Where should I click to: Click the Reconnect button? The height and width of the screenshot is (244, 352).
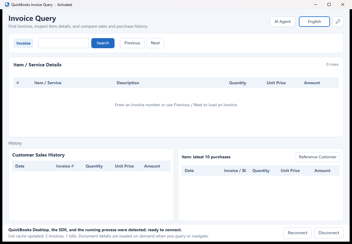click(x=297, y=233)
